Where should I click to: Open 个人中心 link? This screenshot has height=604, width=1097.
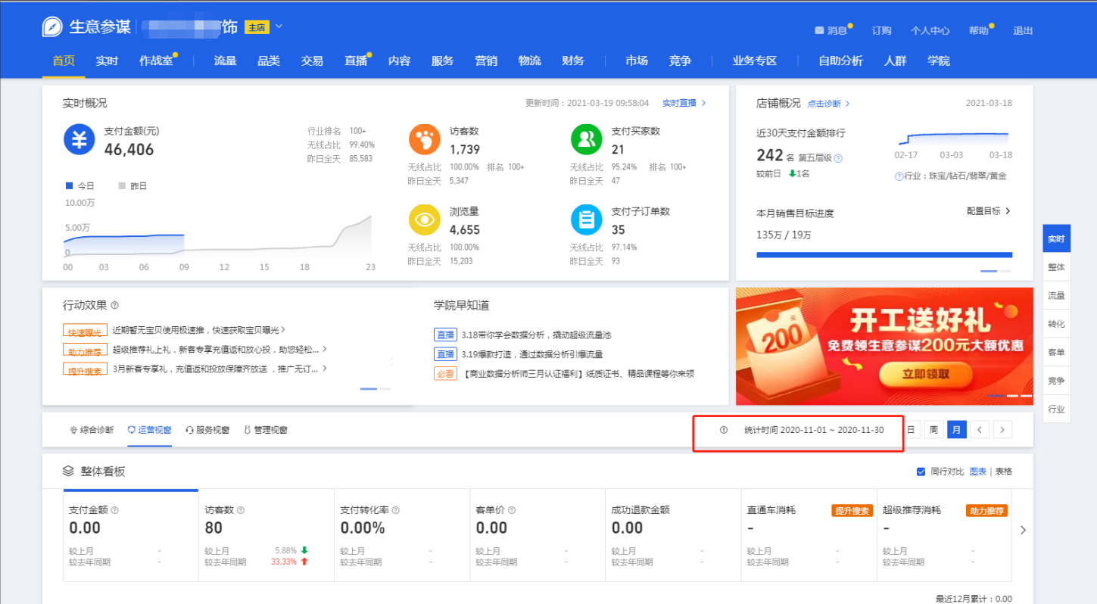[x=930, y=30]
